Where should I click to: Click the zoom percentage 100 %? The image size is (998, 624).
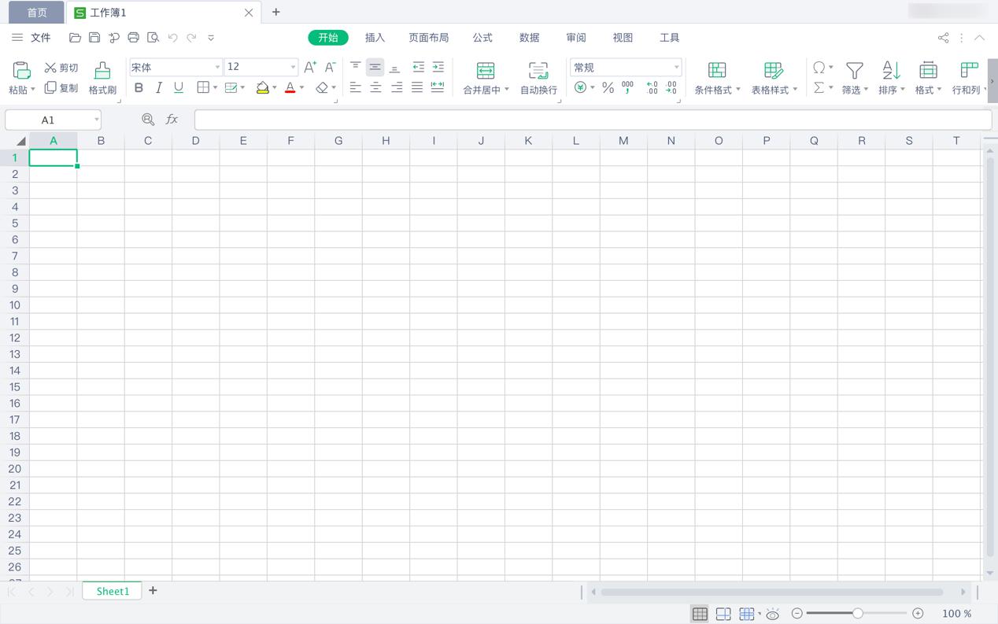point(956,614)
